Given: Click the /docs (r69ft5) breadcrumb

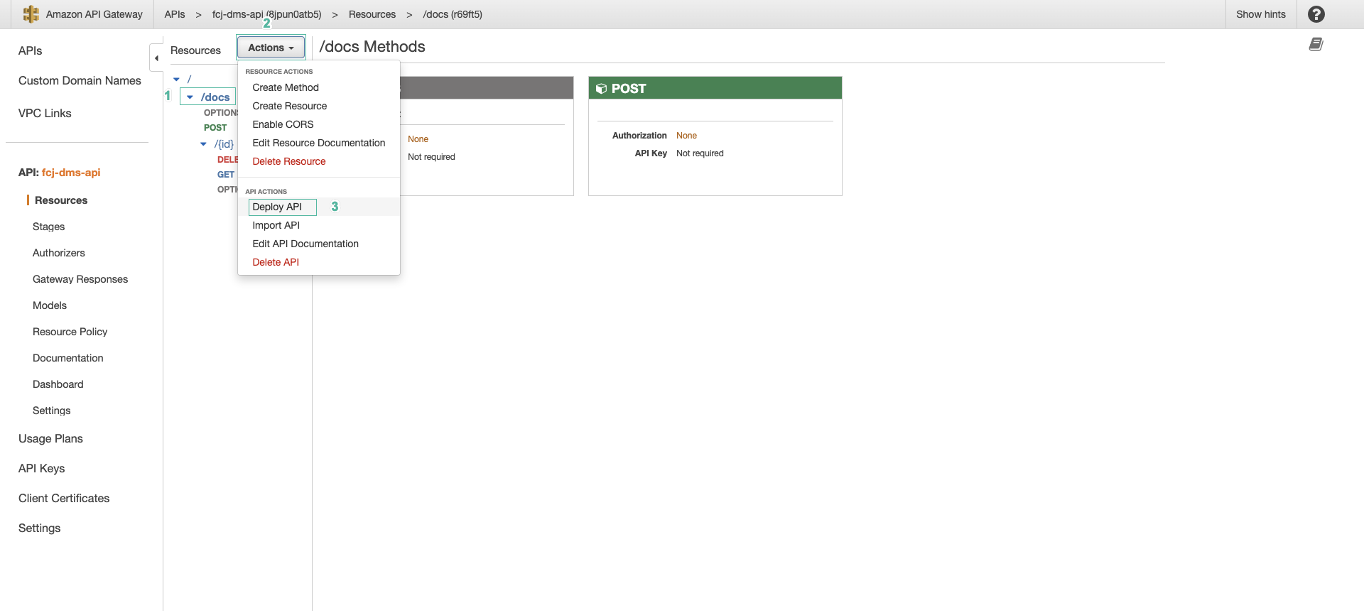Looking at the screenshot, I should pos(453,14).
